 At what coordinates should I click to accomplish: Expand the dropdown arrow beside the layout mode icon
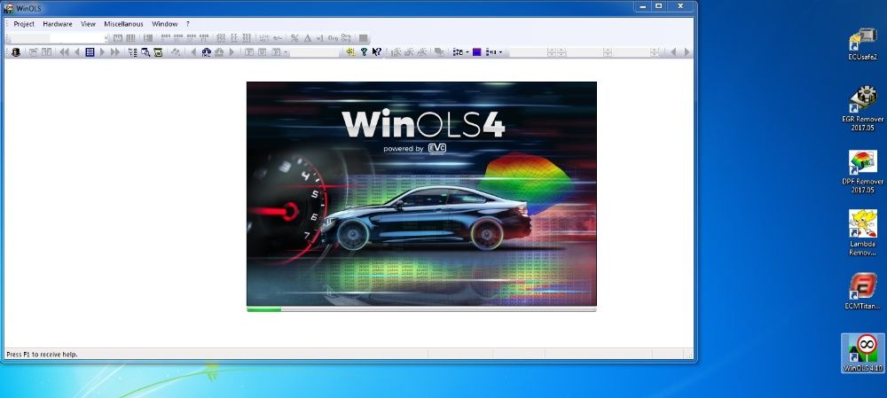coord(467,52)
